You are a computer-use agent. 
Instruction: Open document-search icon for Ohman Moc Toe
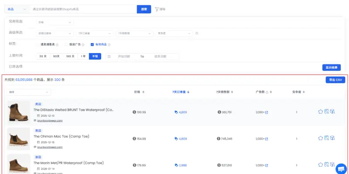point(326,138)
